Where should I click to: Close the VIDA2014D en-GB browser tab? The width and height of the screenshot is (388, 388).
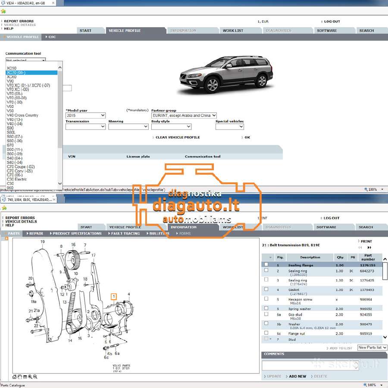53,3
